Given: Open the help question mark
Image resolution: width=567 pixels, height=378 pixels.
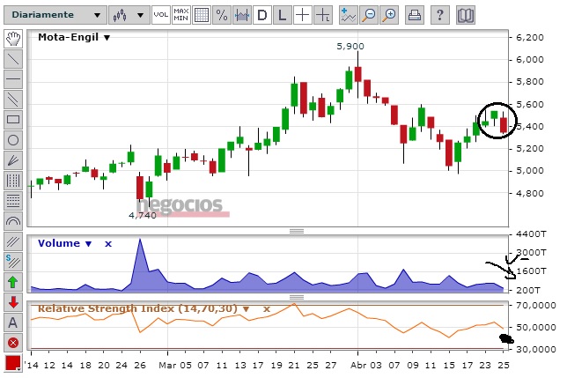Looking at the screenshot, I should tap(439, 15).
